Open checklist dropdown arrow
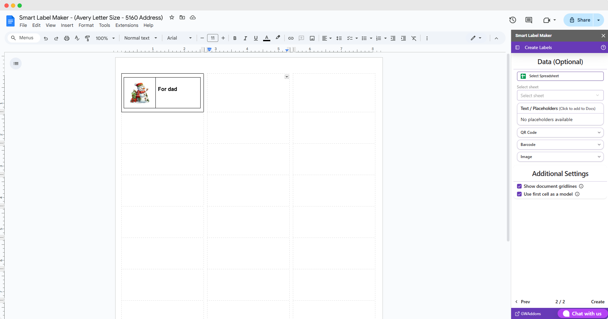This screenshot has width=608, height=319. (x=357, y=38)
